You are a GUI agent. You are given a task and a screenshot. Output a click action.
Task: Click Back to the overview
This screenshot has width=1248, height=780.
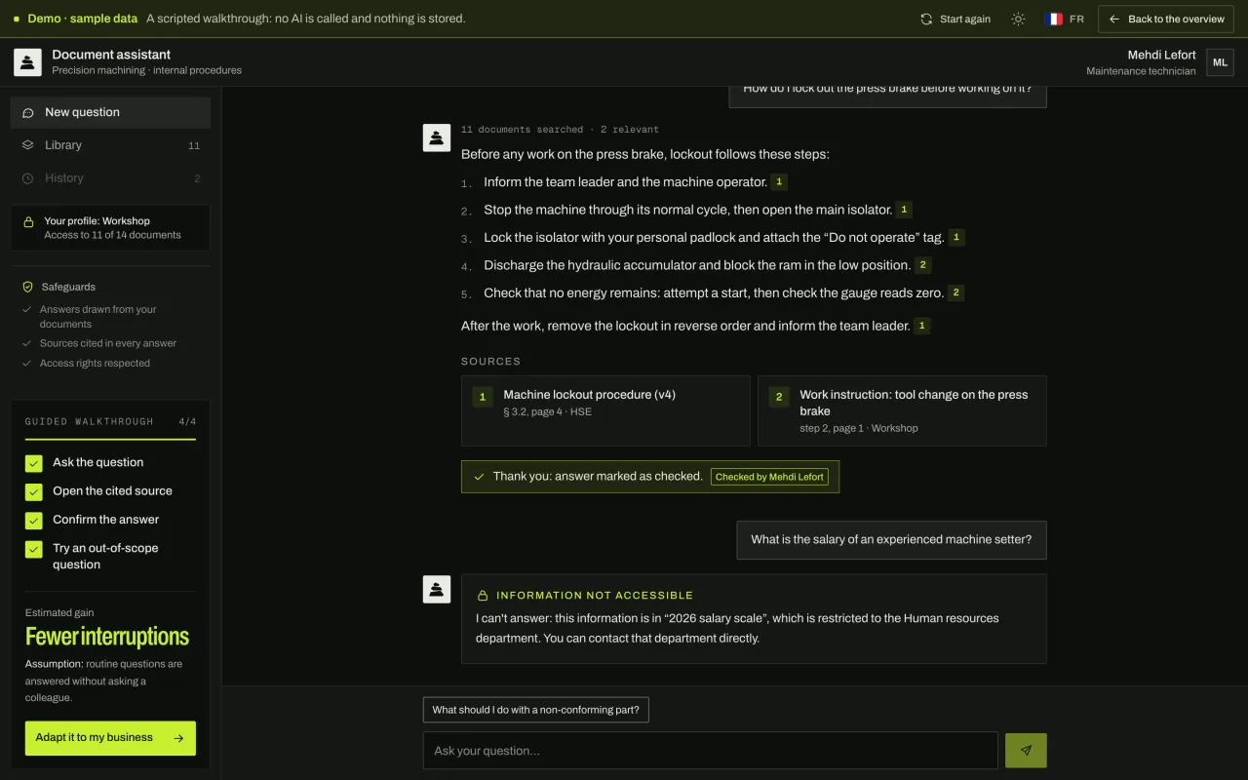pyautogui.click(x=1167, y=19)
